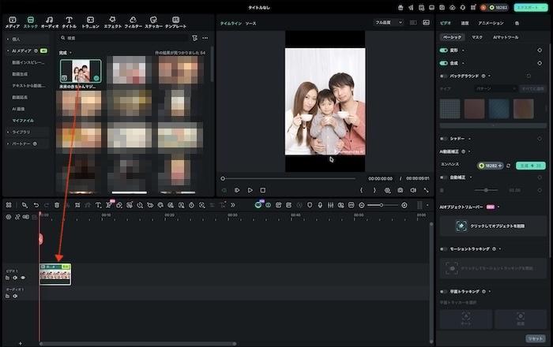Click the クリックしてオブジェクトを削除 button

click(493, 226)
